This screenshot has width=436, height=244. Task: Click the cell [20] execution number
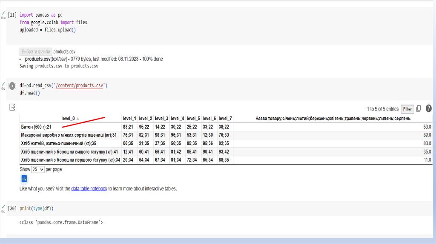click(12, 208)
